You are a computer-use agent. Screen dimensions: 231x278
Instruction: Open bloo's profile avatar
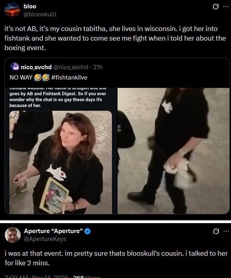12,10
